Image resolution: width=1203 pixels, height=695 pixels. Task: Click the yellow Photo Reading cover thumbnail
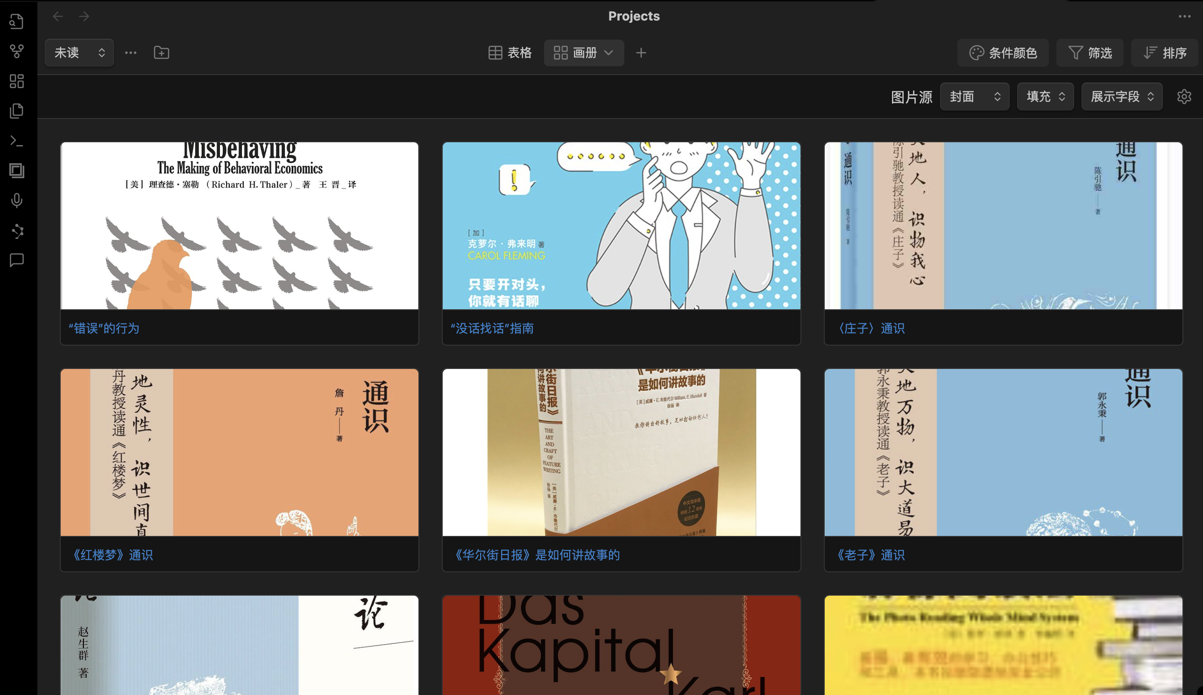click(1004, 645)
